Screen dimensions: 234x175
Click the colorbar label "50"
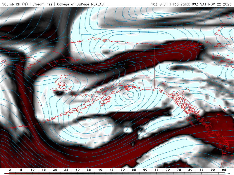point(123,170)
